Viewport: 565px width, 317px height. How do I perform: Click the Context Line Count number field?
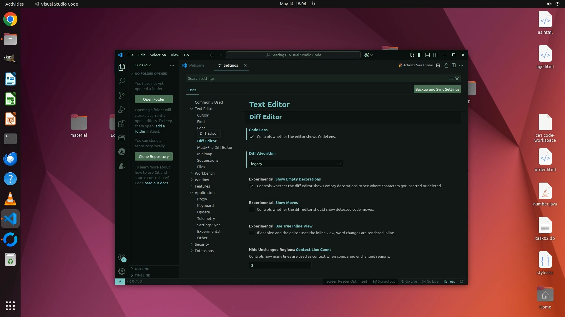280,265
